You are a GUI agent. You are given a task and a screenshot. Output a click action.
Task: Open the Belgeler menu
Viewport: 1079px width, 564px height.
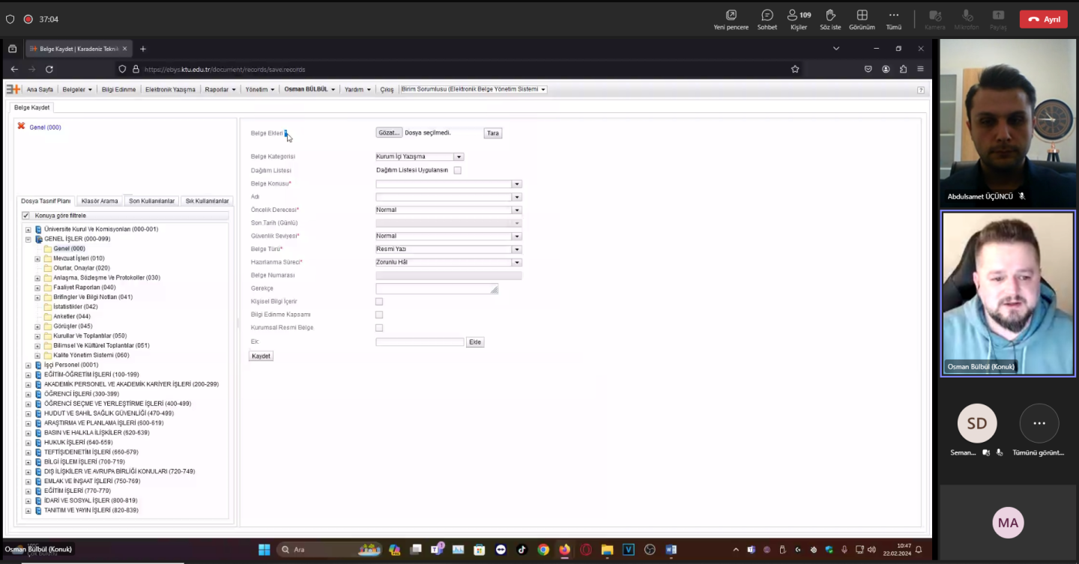tap(77, 89)
